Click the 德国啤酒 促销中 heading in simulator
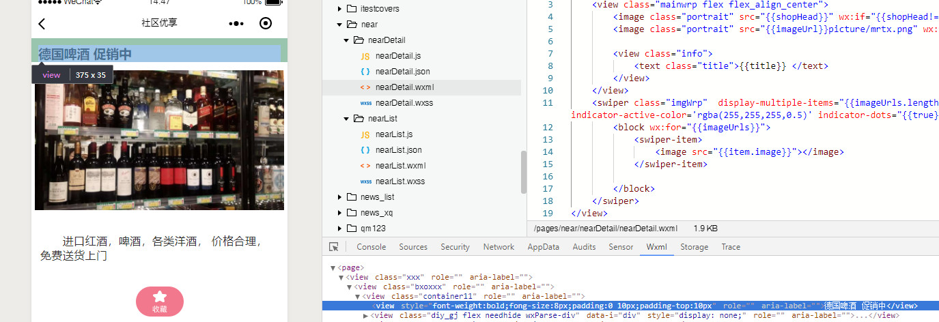The height and width of the screenshot is (322, 939). (x=85, y=55)
